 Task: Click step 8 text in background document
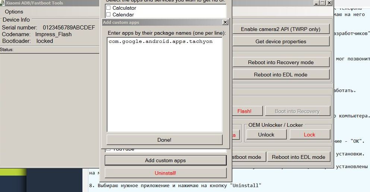175,185
